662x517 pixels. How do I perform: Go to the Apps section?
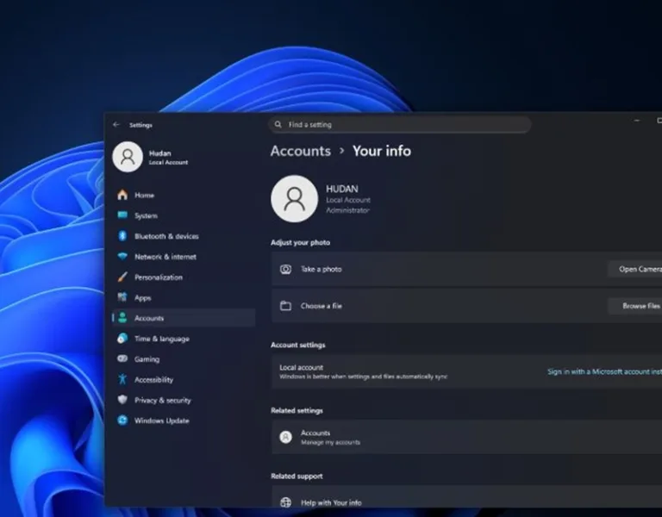click(142, 298)
